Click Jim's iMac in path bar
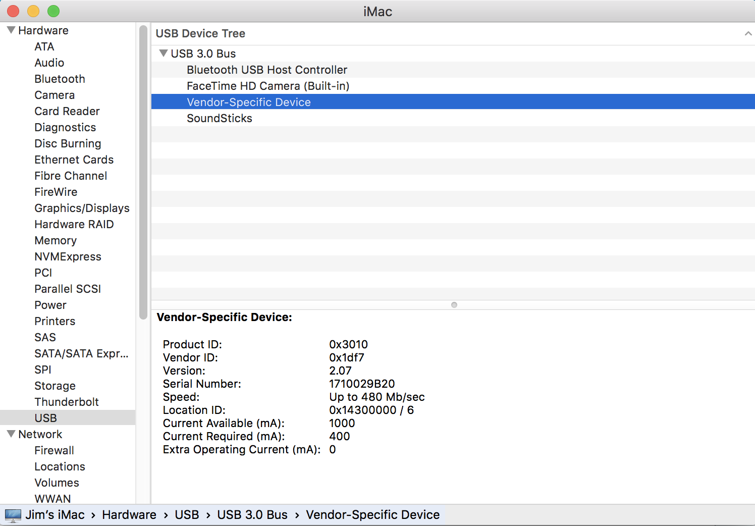755x526 pixels. pyautogui.click(x=55, y=515)
